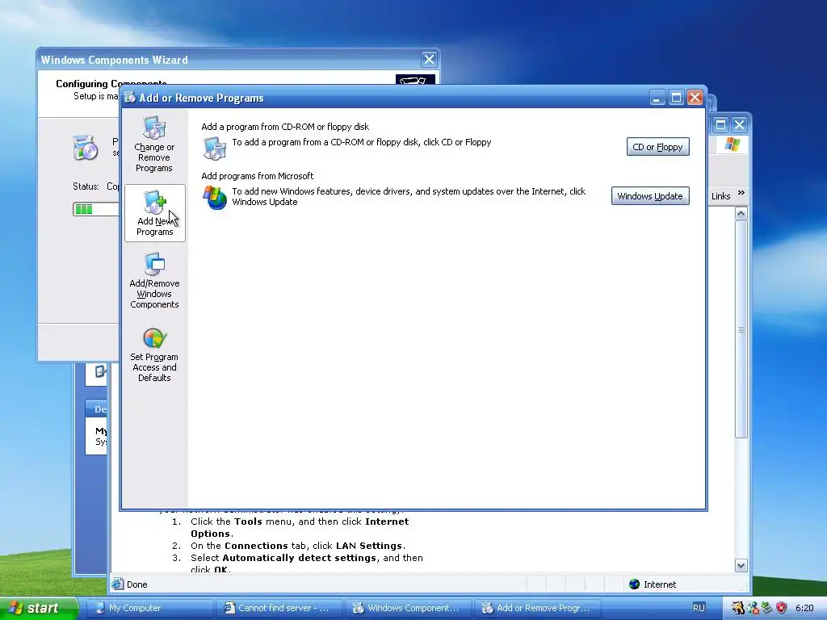Restore the Internet Explorer window size
Image resolution: width=827 pixels, height=620 pixels.
click(x=720, y=124)
